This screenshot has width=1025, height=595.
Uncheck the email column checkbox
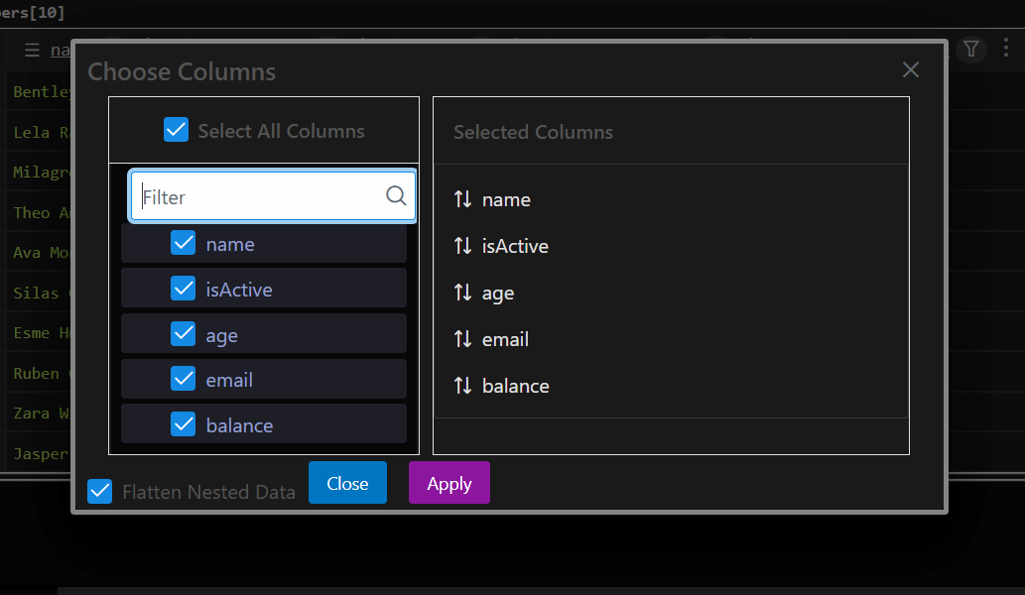pyautogui.click(x=184, y=379)
